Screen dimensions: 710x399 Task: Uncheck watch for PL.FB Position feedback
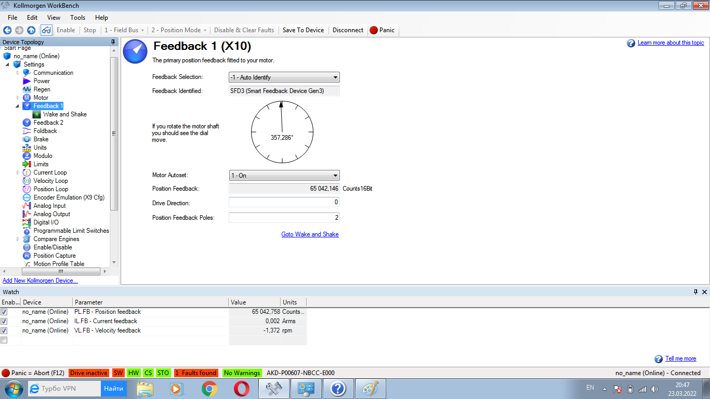[4, 312]
